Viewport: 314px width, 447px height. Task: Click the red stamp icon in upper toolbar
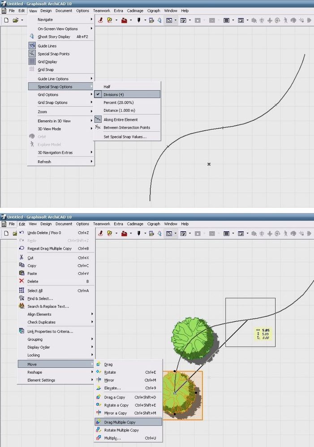click(100, 20)
